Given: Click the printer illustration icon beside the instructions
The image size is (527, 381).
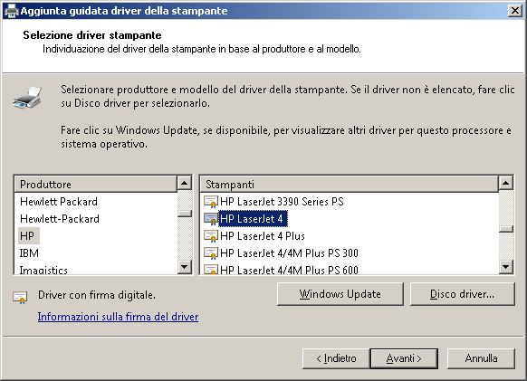Looking at the screenshot, I should [x=27, y=98].
